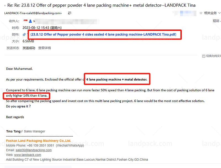The image size is (221, 168).
Task: Click the 发送成功 status text
Action: point(29,48)
